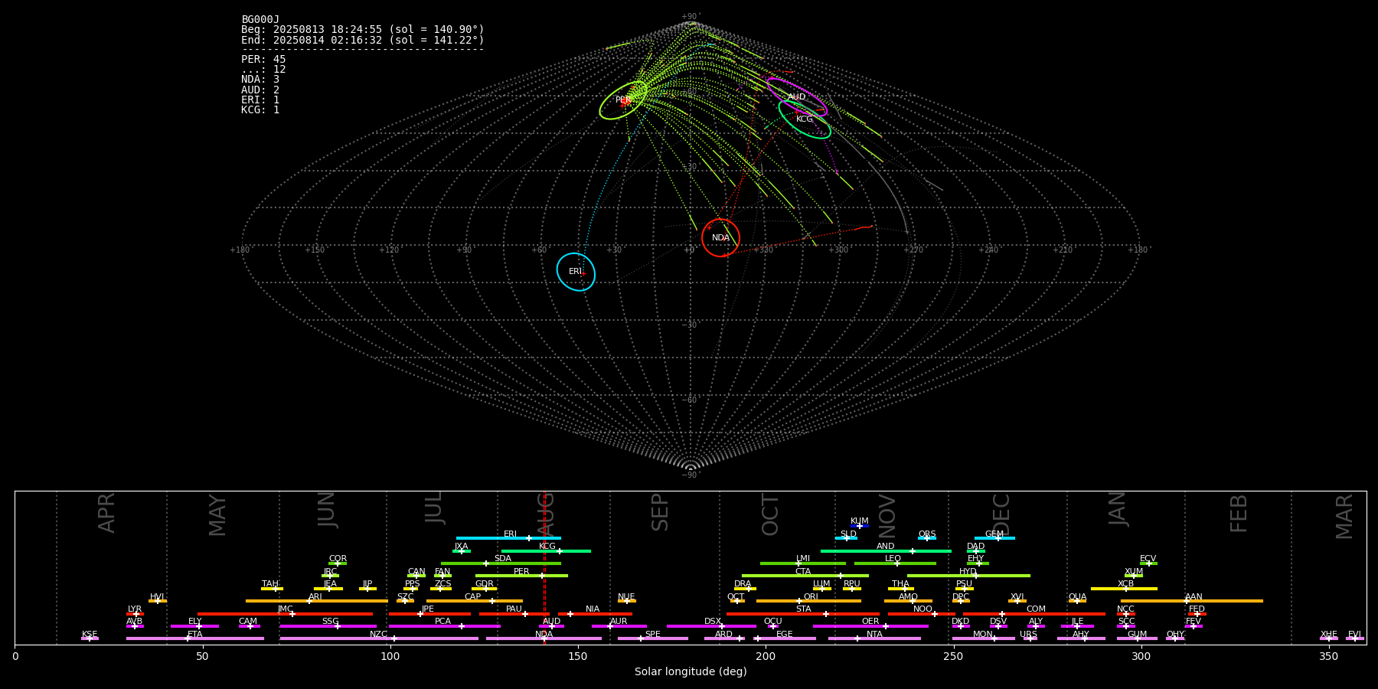
Task: Click the +90° label atop the sky map
Action: (691, 16)
